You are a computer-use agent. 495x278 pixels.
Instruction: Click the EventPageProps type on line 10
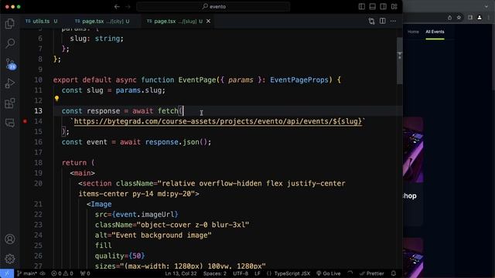tap(299, 80)
